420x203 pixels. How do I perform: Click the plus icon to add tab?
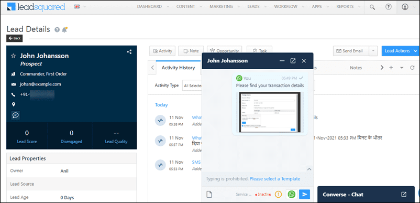click(391, 68)
